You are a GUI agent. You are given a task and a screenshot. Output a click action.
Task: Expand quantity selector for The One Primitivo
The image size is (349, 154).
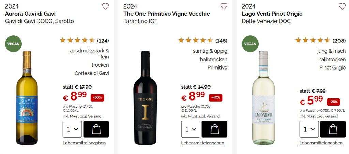[191, 129]
